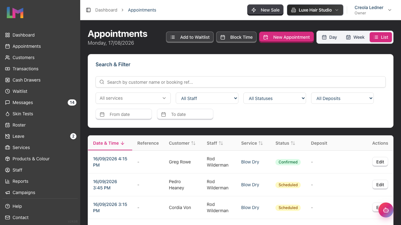Open the All Deposits dropdown
This screenshot has height=225, width=401.
point(342,98)
